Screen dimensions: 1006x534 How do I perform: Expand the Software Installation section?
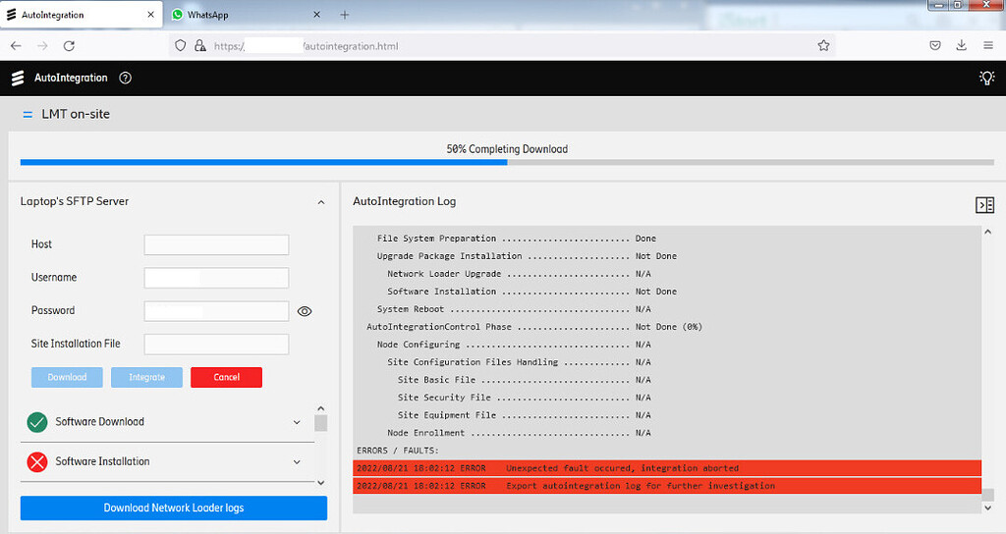297,461
